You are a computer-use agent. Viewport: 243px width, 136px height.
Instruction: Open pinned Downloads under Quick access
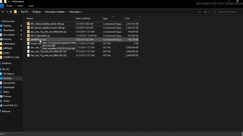pos(9,30)
